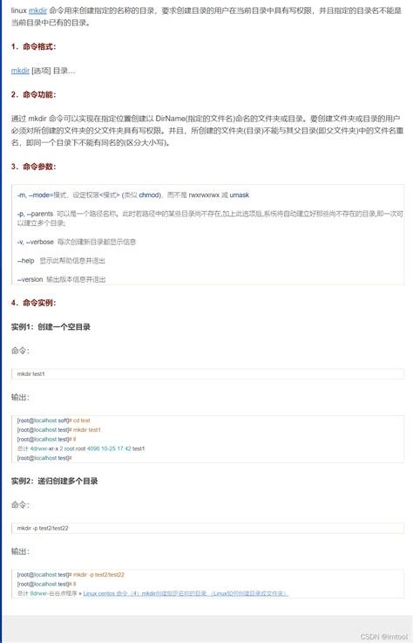Click the --version option line

[x=62, y=280]
